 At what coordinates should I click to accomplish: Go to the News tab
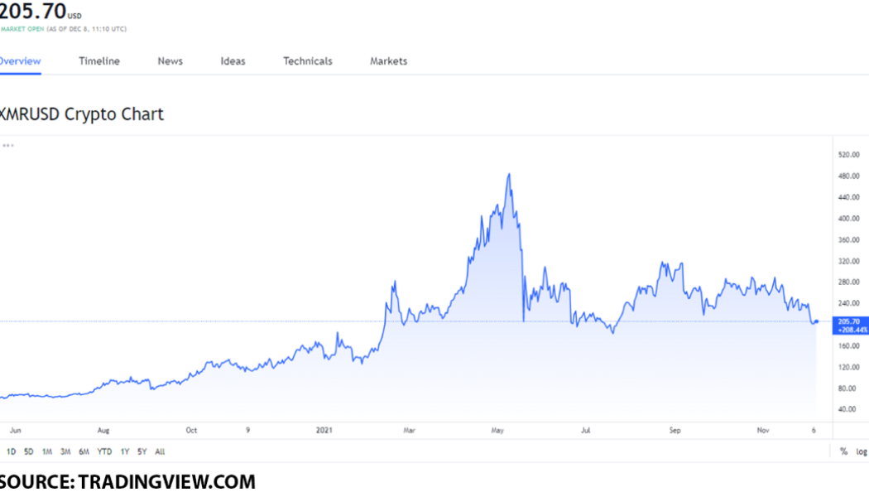170,61
